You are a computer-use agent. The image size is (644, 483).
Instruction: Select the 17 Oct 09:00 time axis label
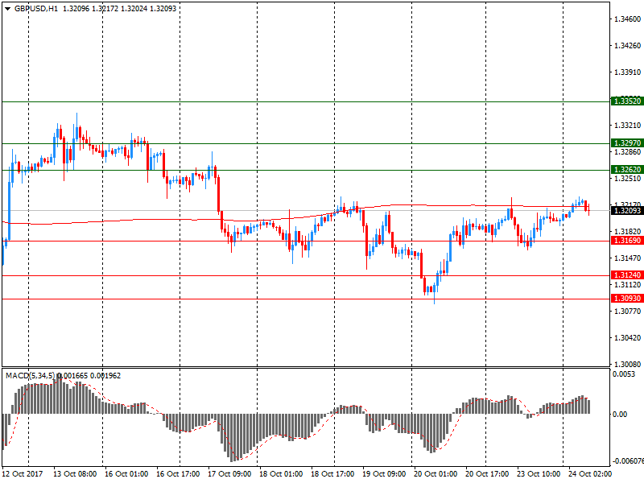229,474
